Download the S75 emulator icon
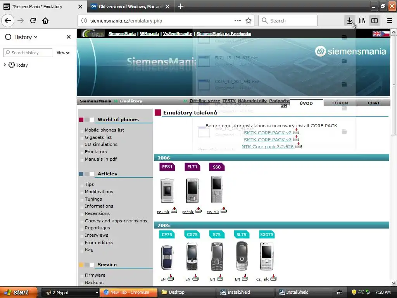 220,278
